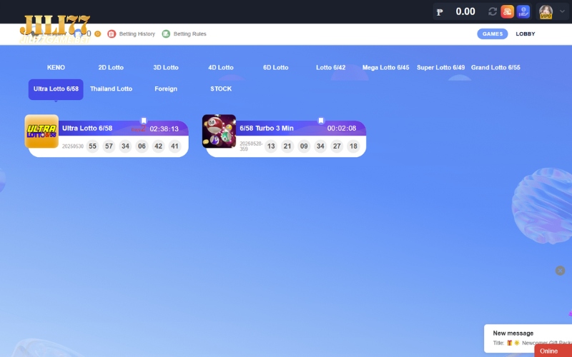The image size is (572, 357).
Task: Click result ball 55 in Ultra Lotto
Action: [93, 146]
